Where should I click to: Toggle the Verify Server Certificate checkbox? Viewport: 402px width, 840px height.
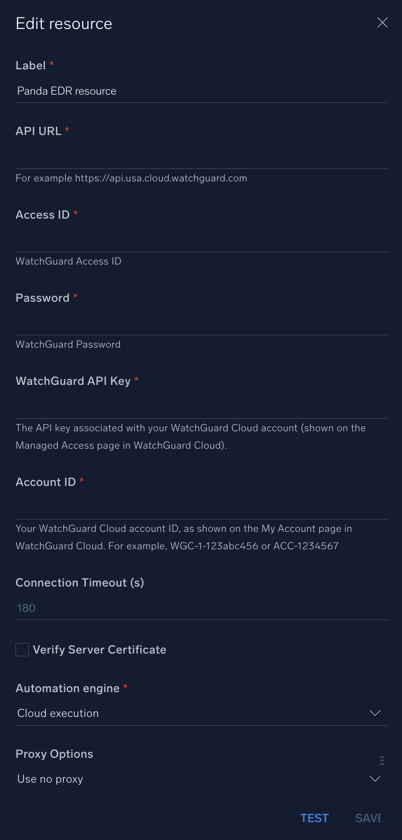tap(22, 649)
